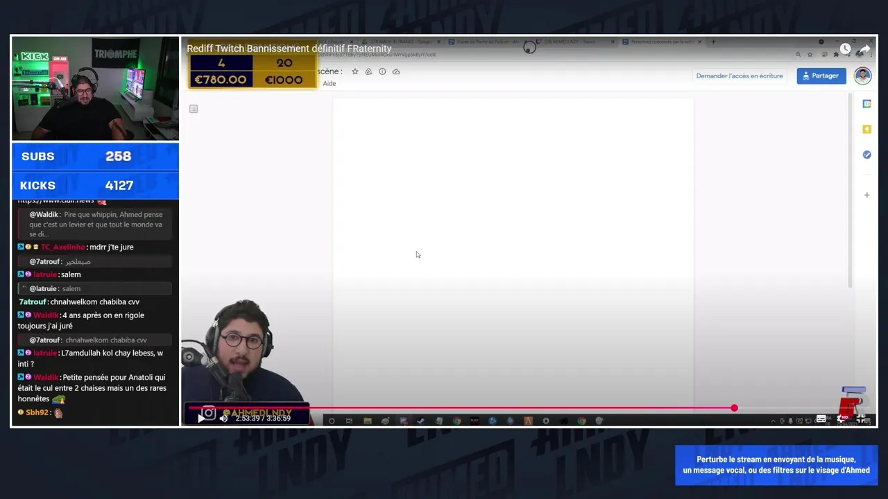This screenshot has width=888, height=499.
Task: Click the KICKS 4127 counter
Action: (96, 185)
